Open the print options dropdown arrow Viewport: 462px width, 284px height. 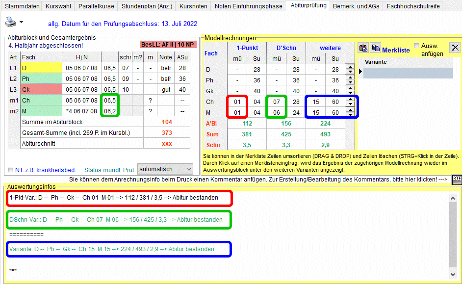point(21,23)
